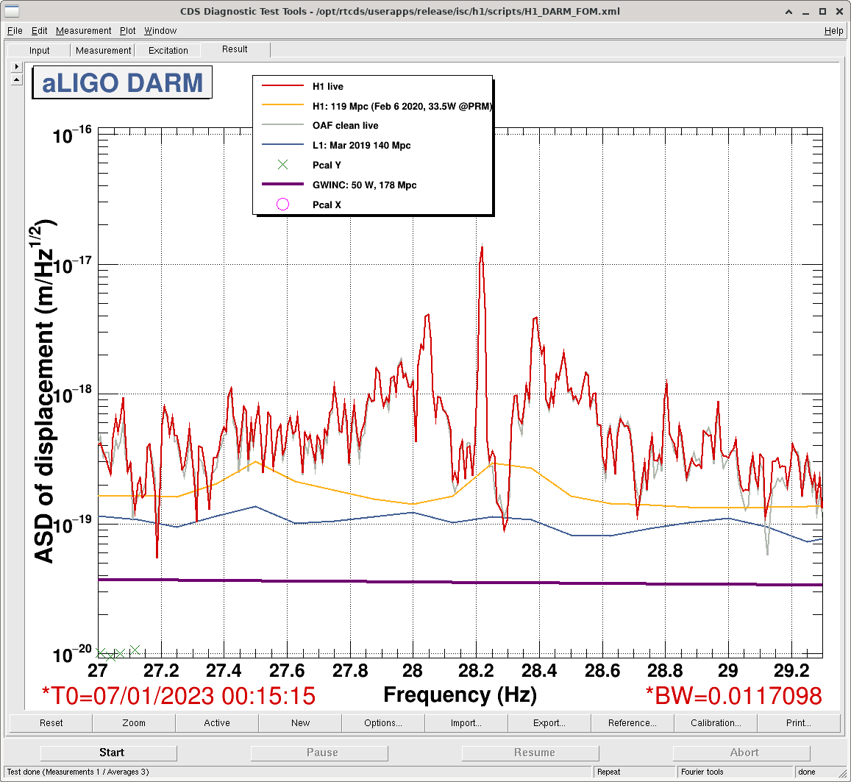Open the Plot menu
851x782 pixels.
(127, 31)
